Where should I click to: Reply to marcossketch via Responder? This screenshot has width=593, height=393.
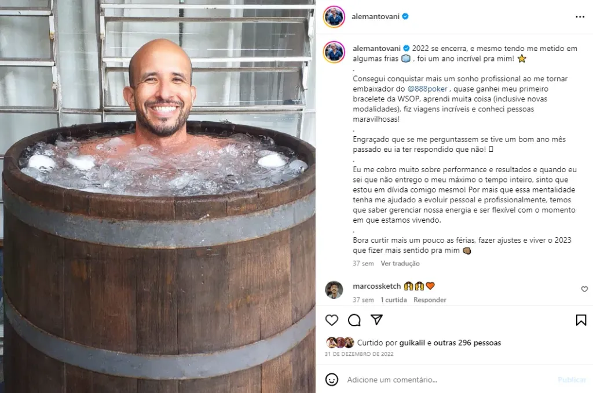(430, 300)
